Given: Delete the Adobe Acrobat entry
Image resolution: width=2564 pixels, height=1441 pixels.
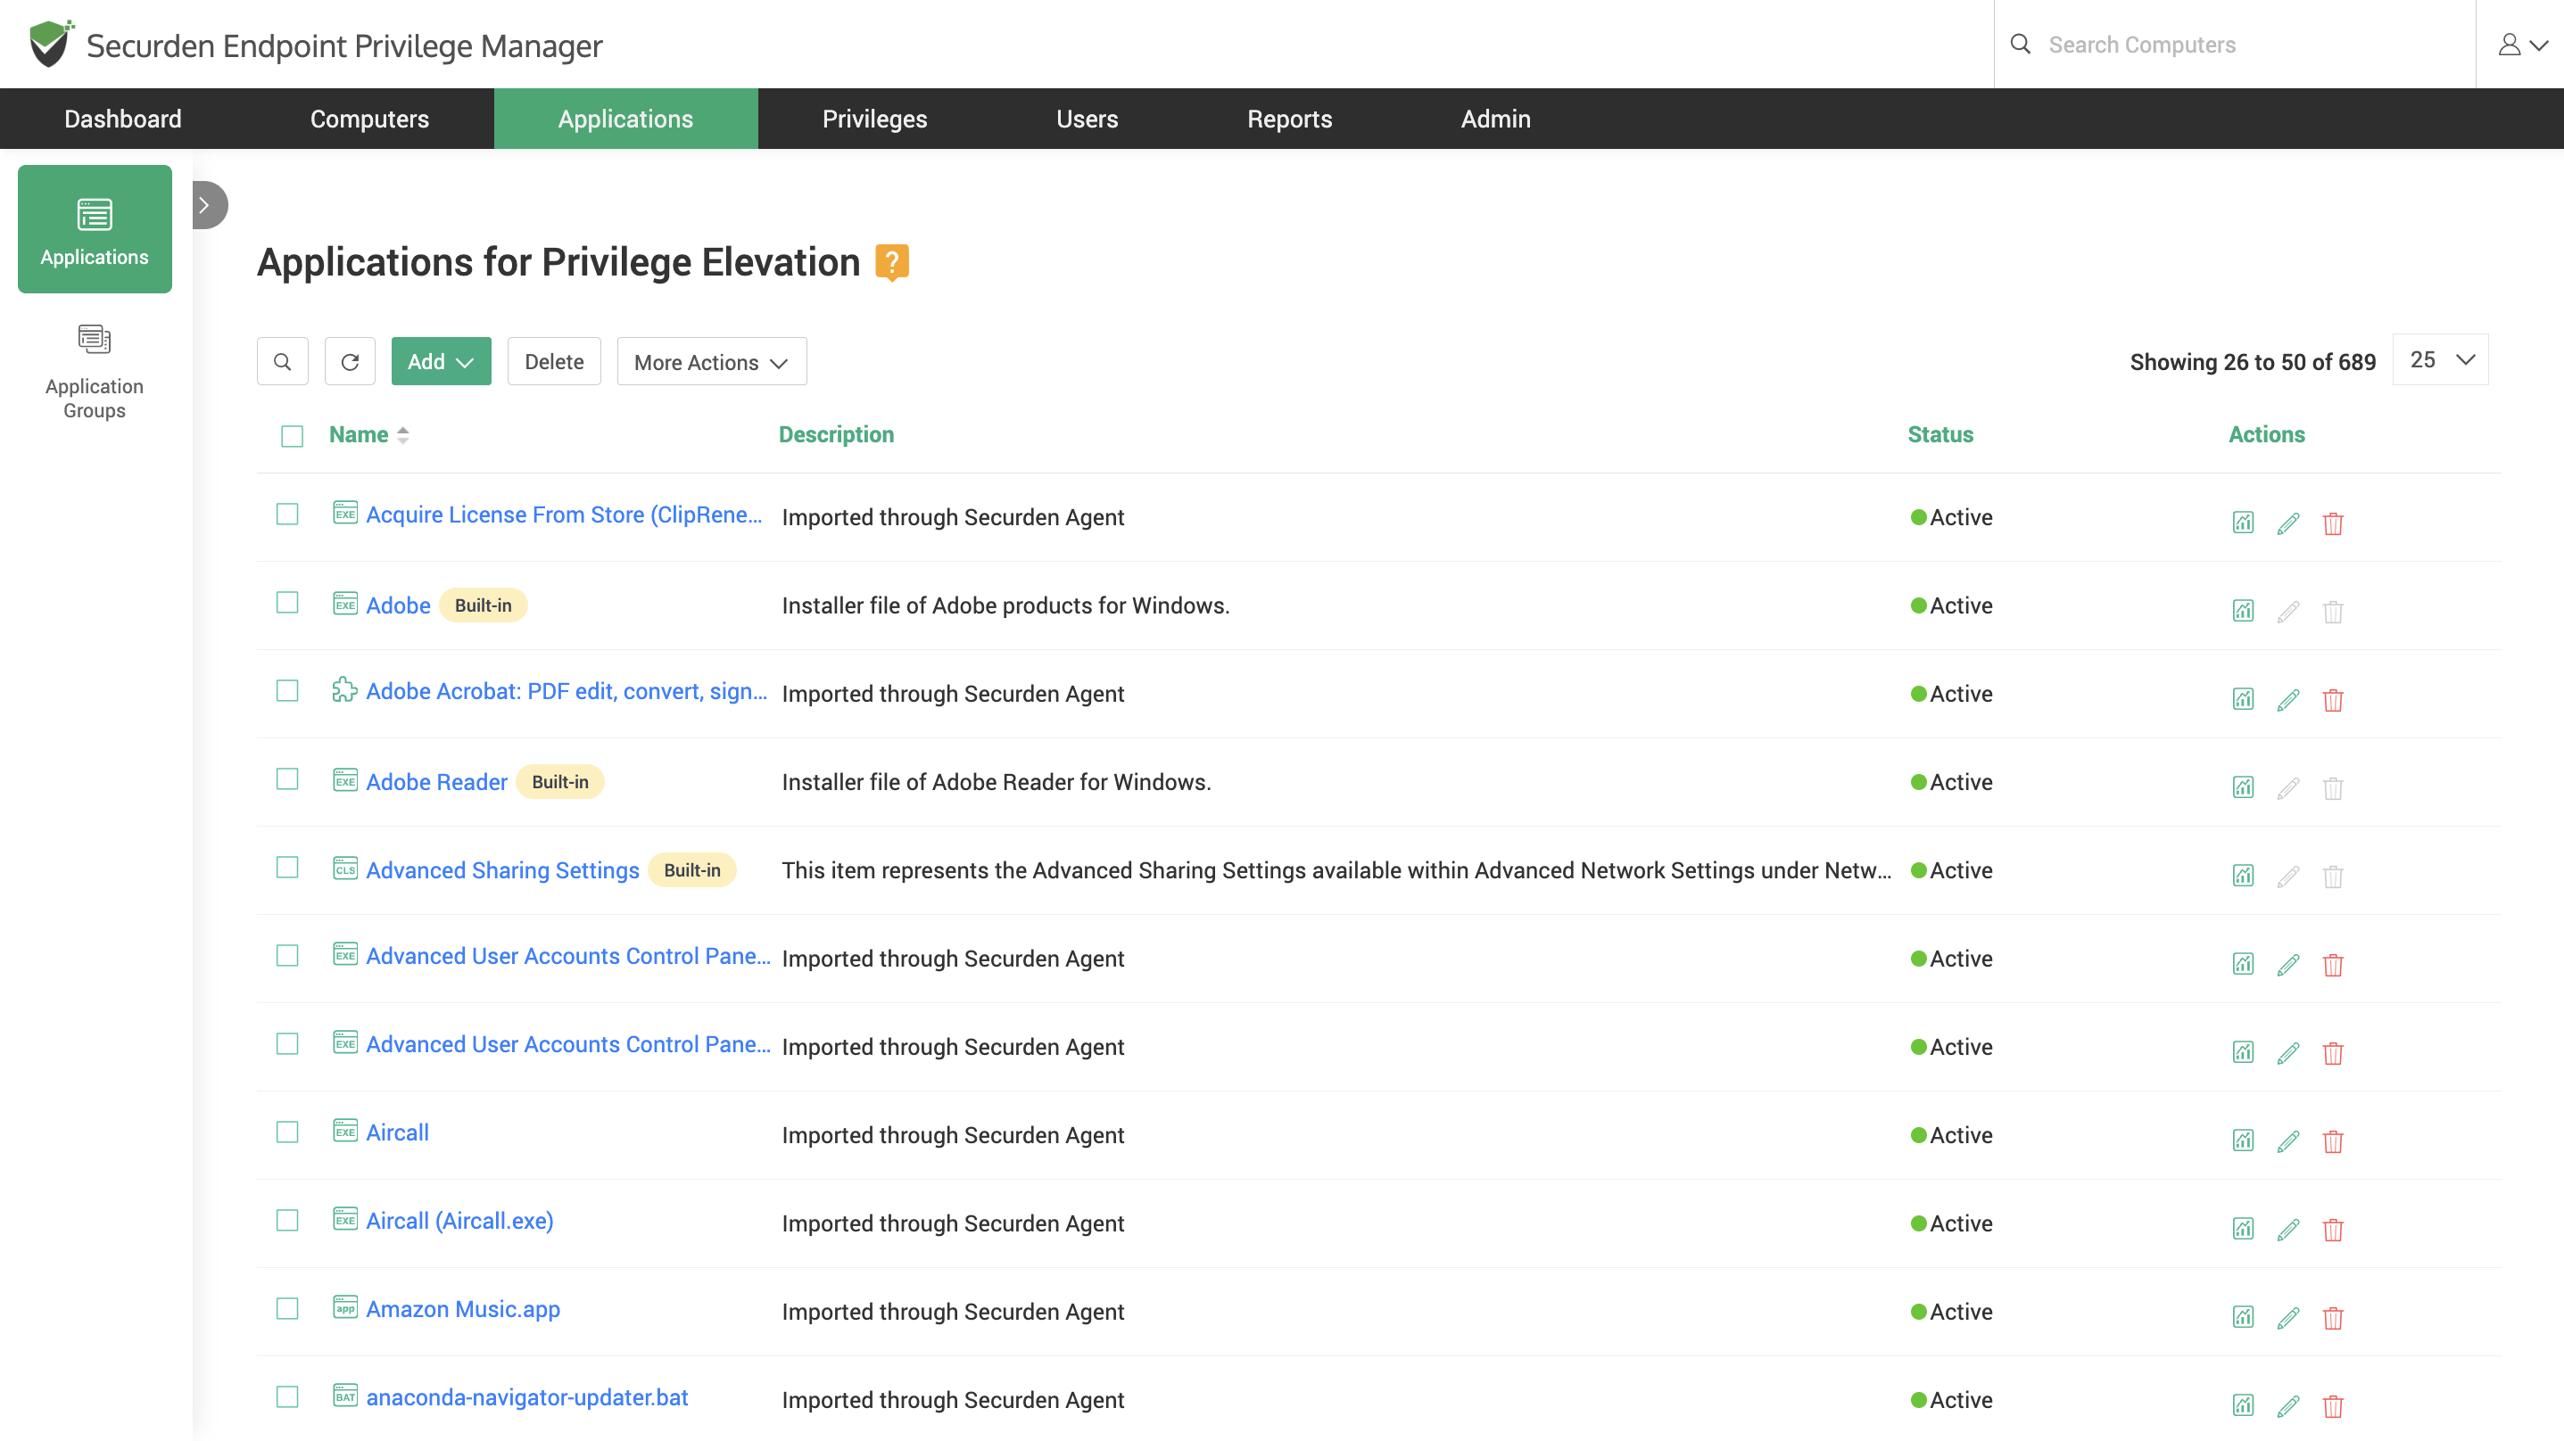Looking at the screenshot, I should coord(2333,700).
